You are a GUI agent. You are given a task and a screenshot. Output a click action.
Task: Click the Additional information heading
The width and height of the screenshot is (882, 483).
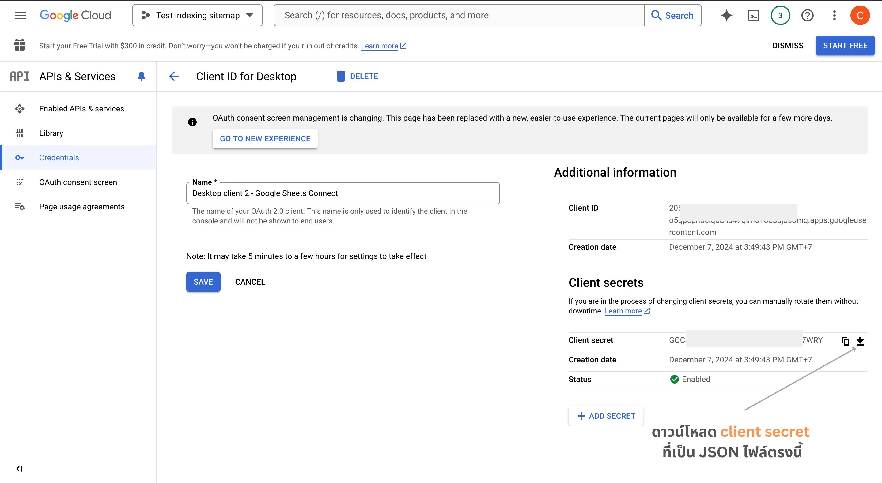click(615, 172)
